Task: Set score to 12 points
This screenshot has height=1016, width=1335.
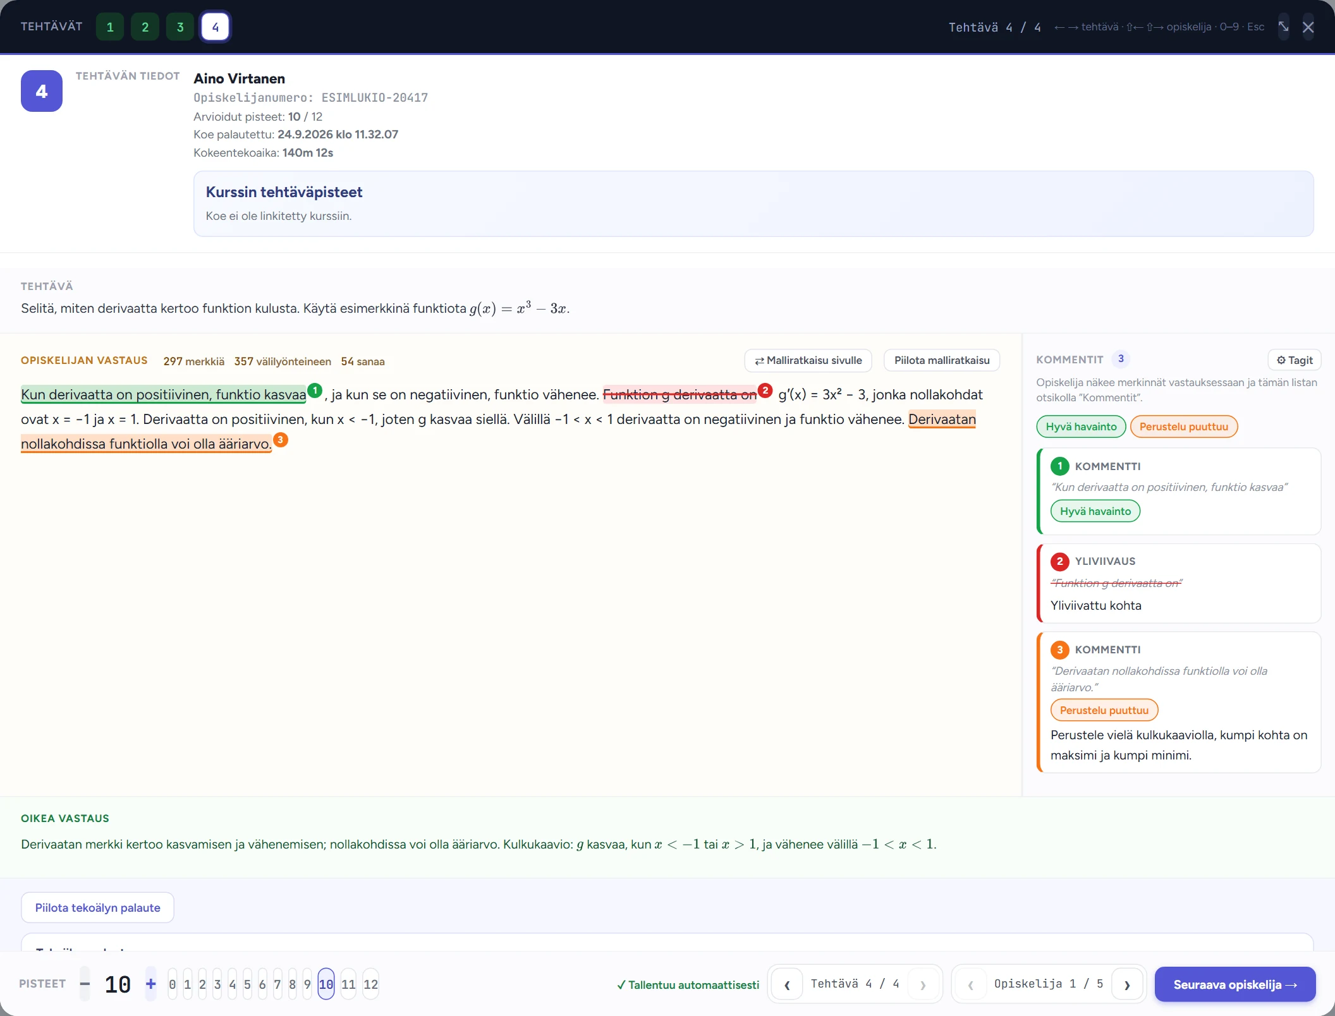Action: 371,984
